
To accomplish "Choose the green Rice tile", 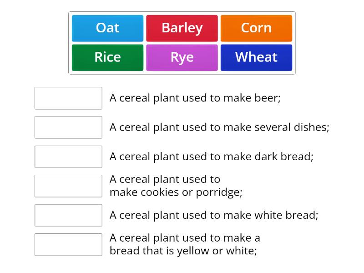I will (x=107, y=58).
